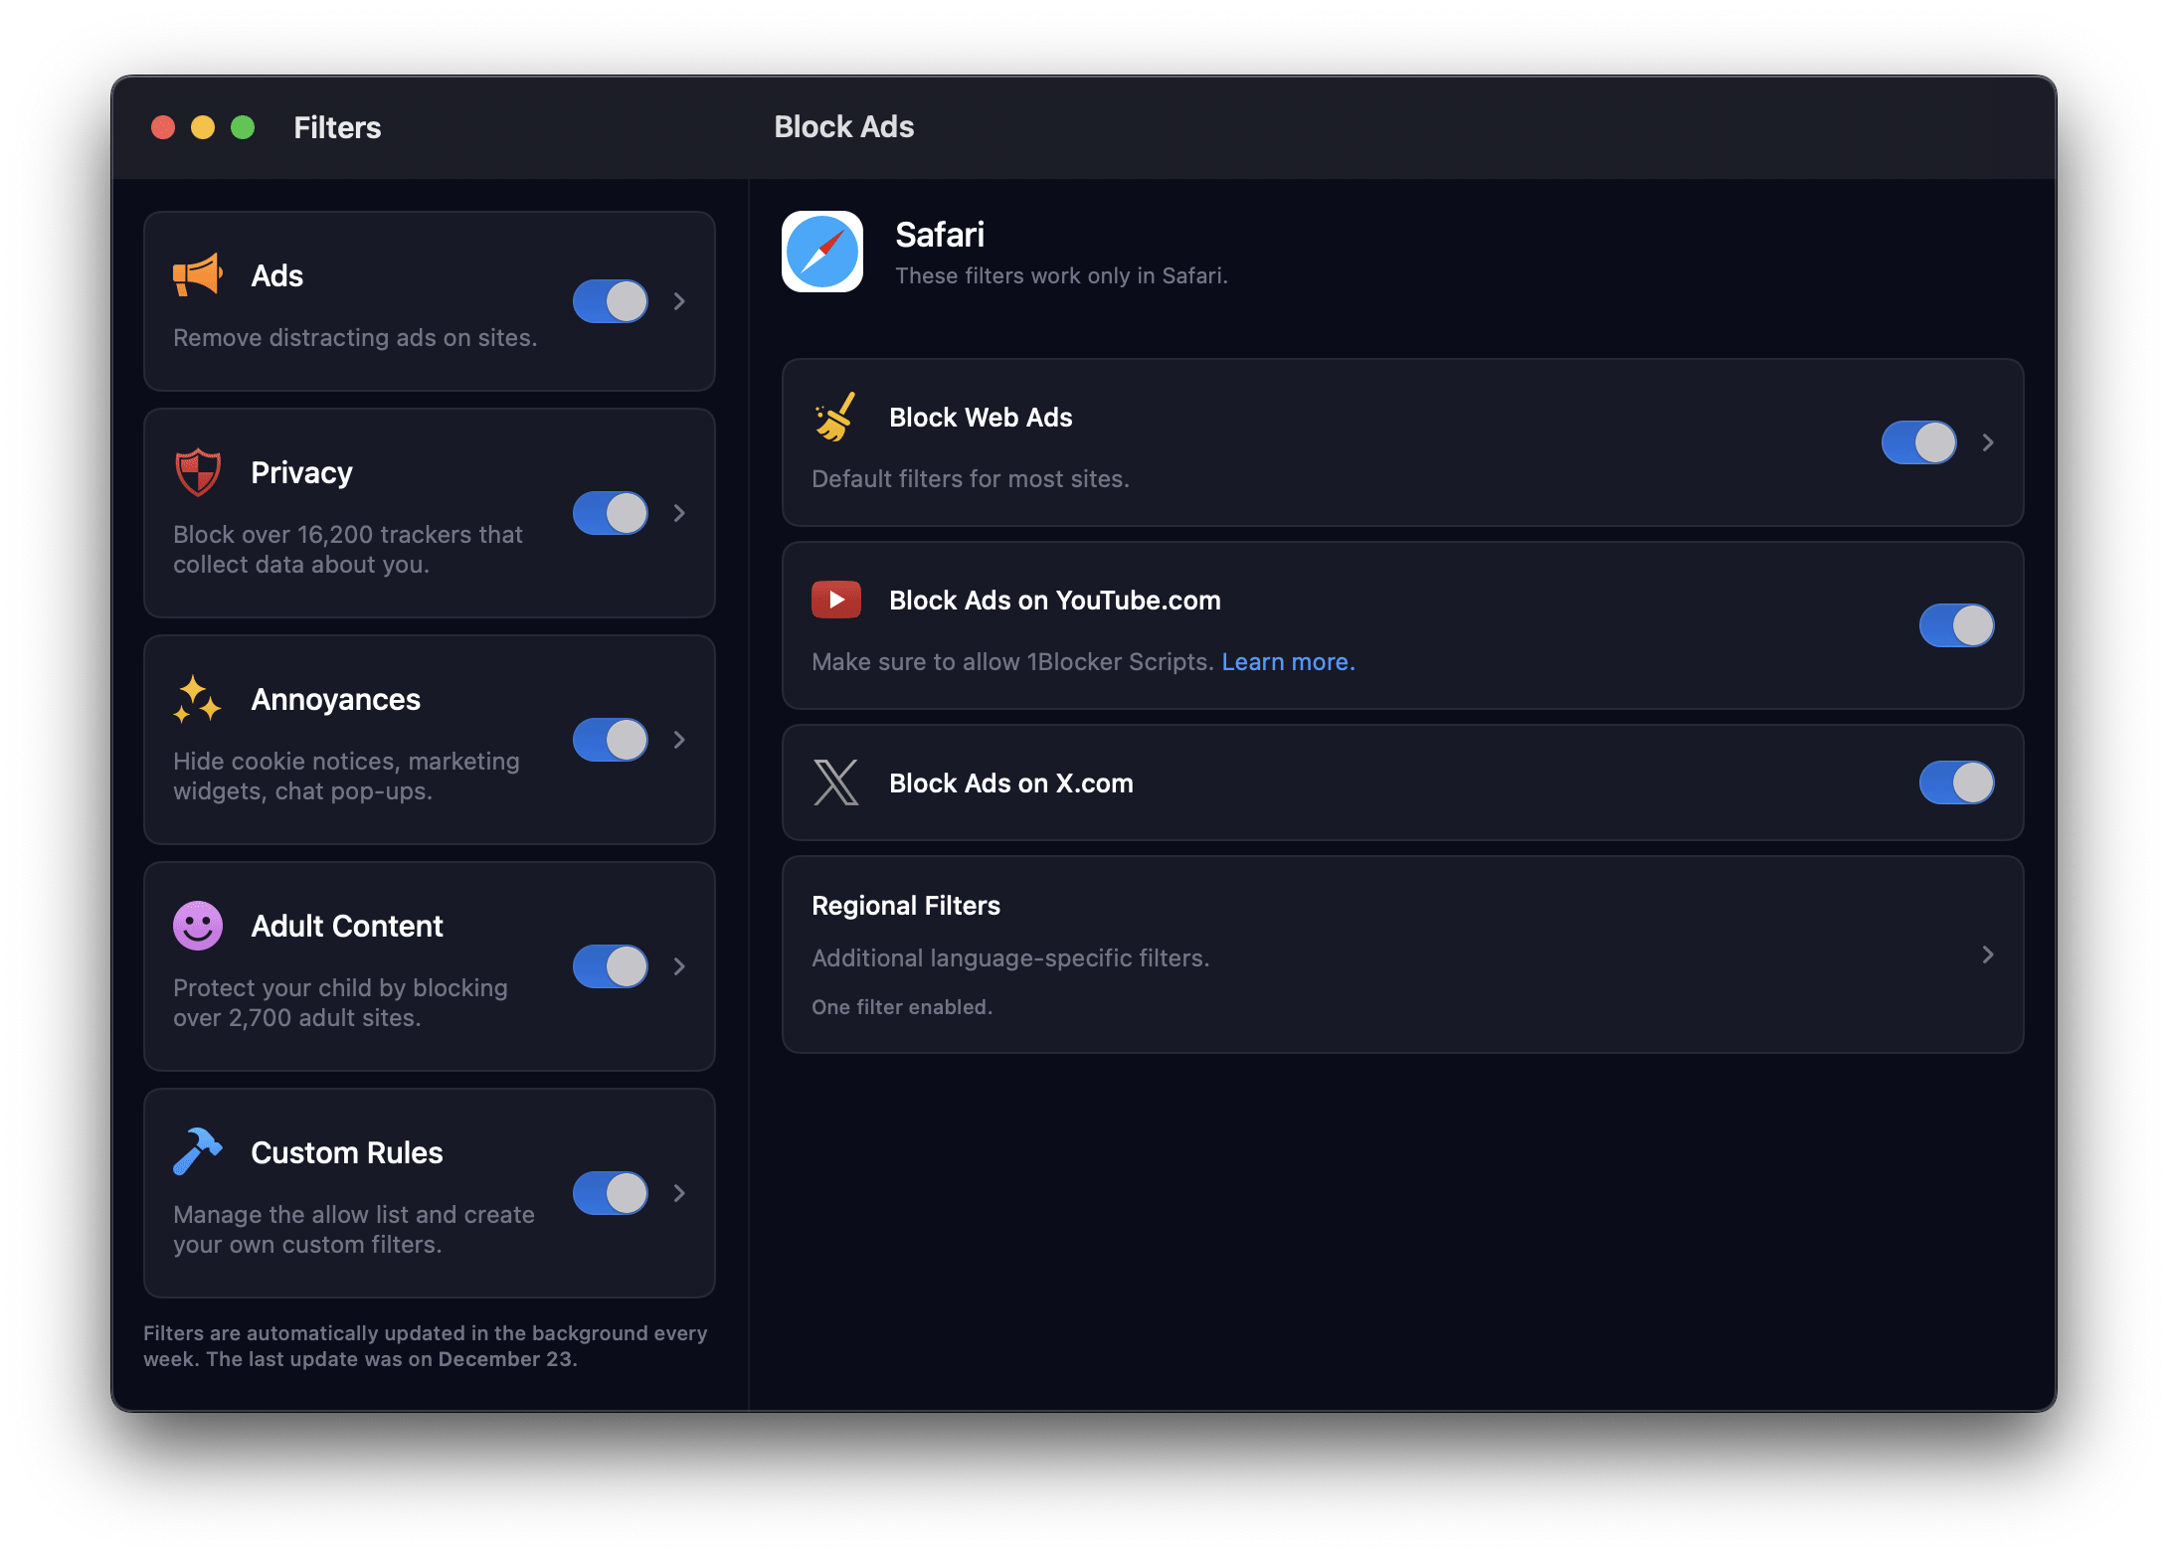
Task: Click the red YouTube play icon
Action: click(836, 600)
